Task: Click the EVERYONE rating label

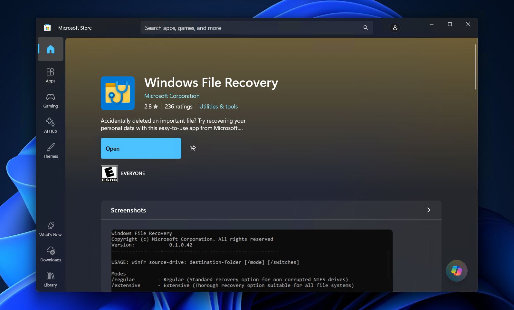Action: coord(133,174)
